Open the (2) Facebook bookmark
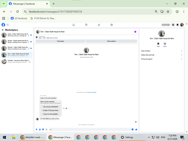 (19, 18)
